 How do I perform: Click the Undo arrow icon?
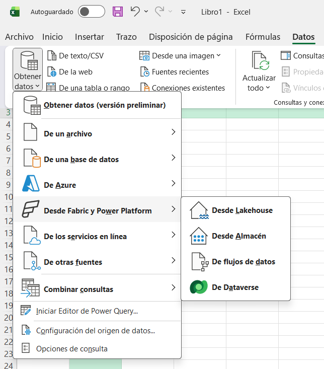pos(135,11)
